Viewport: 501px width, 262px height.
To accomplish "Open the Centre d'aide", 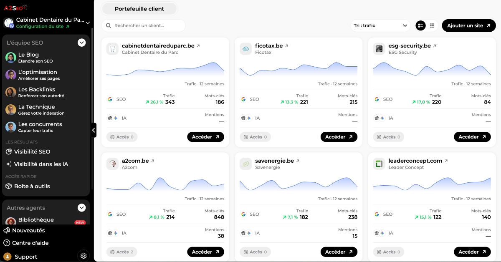I will point(26,243).
